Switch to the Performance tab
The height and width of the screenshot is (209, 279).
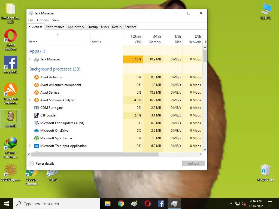pyautogui.click(x=55, y=27)
